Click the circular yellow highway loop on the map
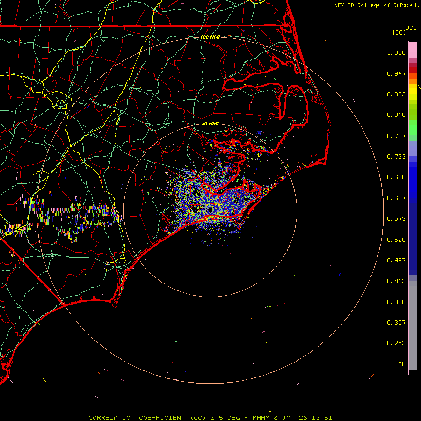 [x=60, y=103]
